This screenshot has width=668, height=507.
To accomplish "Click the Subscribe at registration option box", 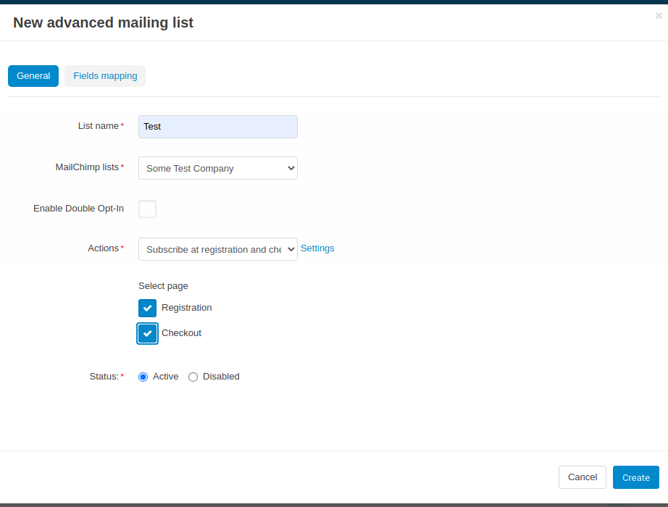I will tap(217, 249).
